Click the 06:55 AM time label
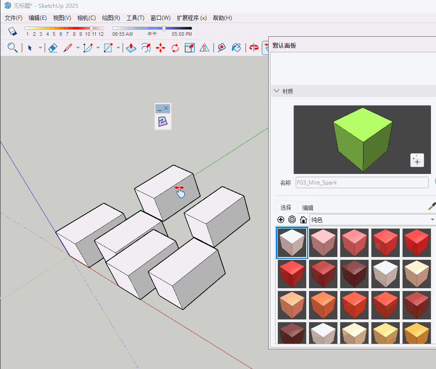The width and height of the screenshot is (436, 369). tap(122, 34)
